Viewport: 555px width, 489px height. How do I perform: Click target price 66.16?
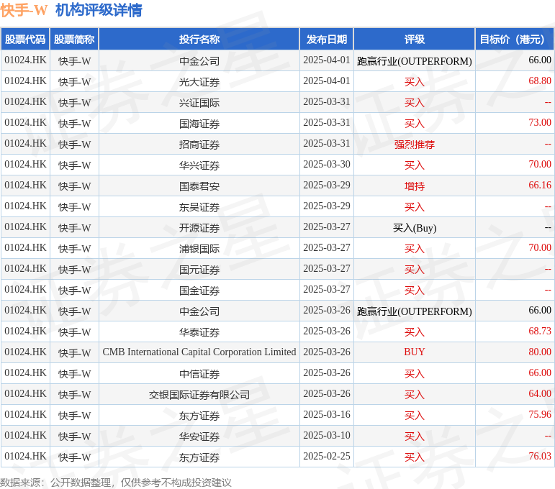tap(540, 186)
